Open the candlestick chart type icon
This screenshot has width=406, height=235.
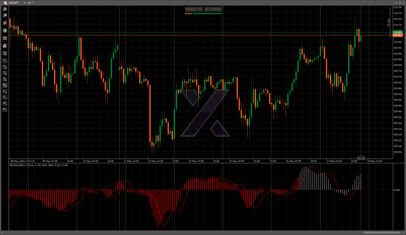pos(5,23)
